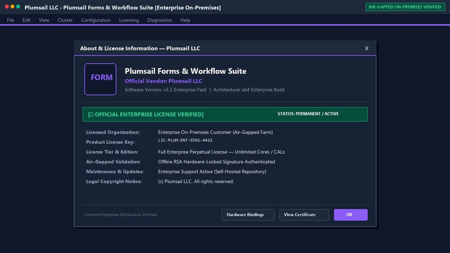The width and height of the screenshot is (450, 253).
Task: Open the Licensing menu
Action: (129, 20)
